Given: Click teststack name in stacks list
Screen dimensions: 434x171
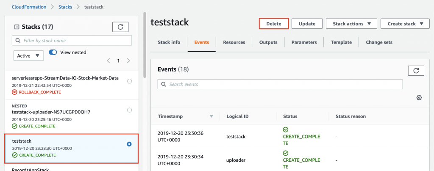Looking at the screenshot, I should 22,141.
